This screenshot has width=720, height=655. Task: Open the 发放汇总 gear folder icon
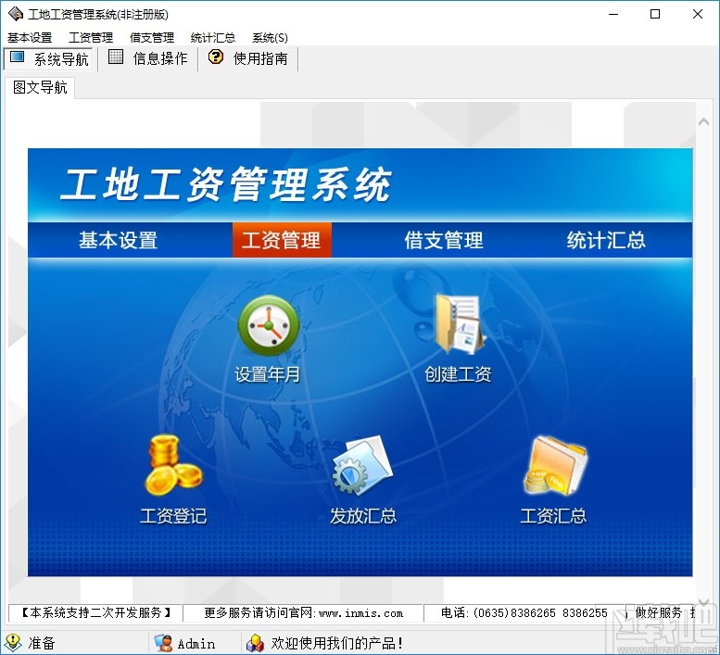tap(362, 465)
